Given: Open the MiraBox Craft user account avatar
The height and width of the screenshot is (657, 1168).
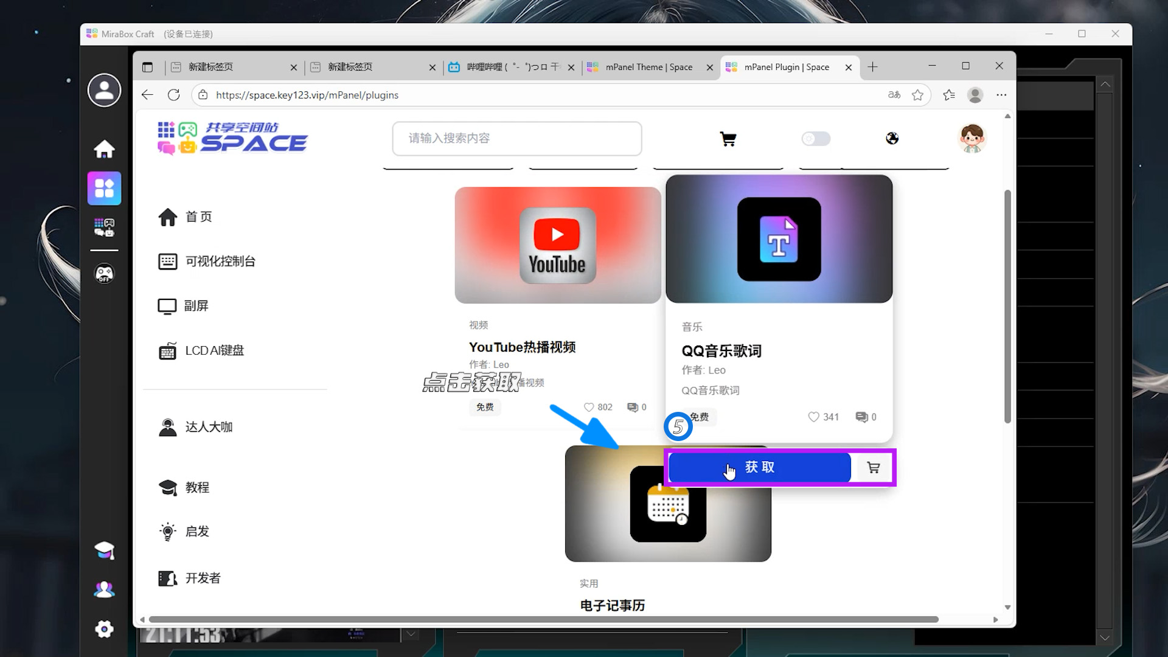Looking at the screenshot, I should pyautogui.click(x=104, y=91).
